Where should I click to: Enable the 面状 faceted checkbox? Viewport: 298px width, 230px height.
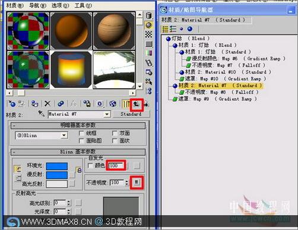point(115,140)
